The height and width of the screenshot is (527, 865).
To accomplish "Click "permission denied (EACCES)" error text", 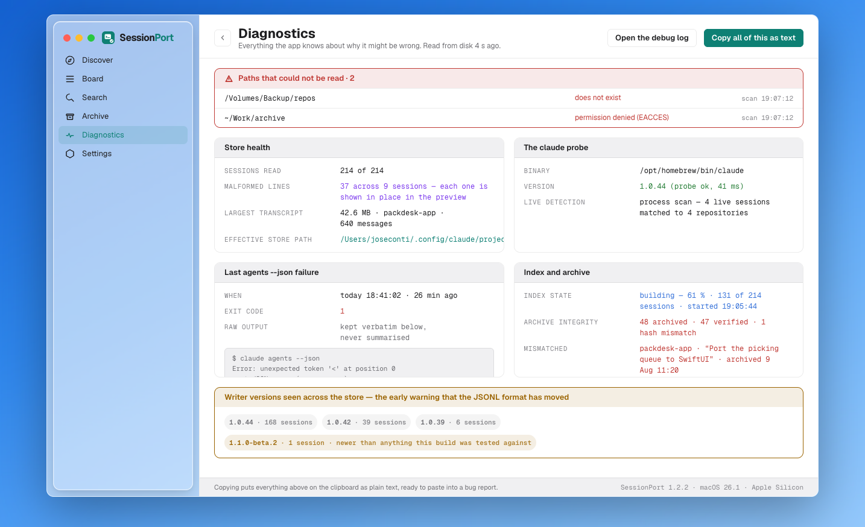I will click(622, 118).
